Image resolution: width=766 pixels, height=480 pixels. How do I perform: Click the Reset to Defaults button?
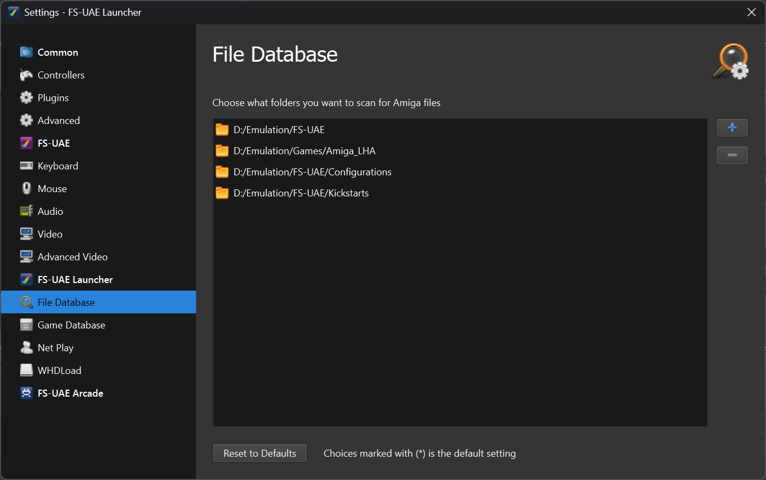[260, 453]
